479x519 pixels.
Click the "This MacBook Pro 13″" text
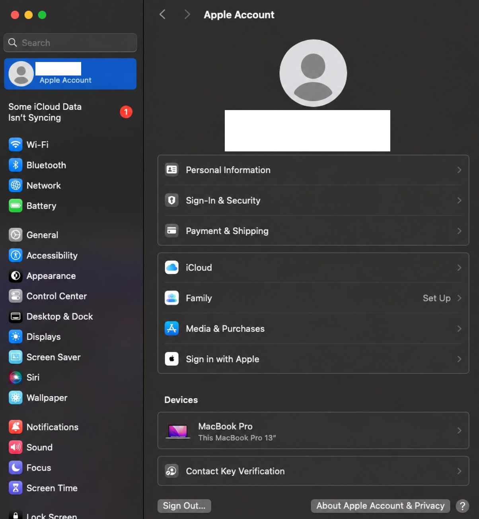coord(237,438)
